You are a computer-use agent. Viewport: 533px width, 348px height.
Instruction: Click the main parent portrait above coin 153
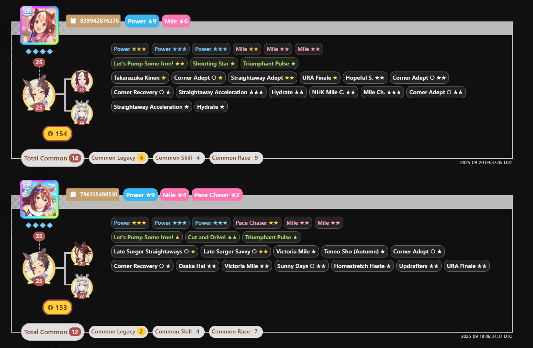coord(39,269)
